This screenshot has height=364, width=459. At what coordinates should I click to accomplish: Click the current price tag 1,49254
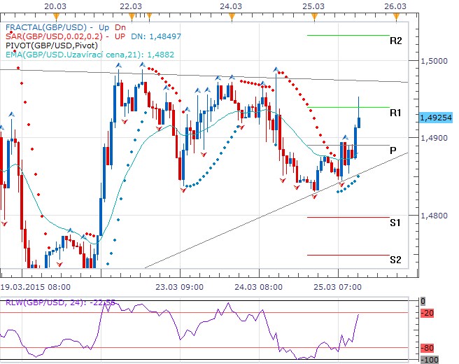(x=435, y=118)
